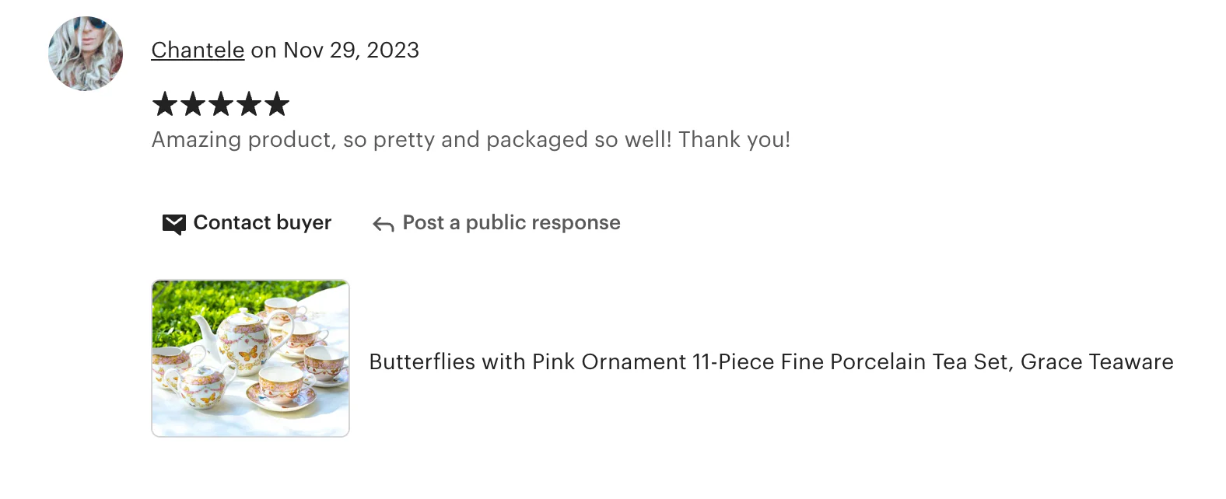Screen dimensions: 1226x499
Task: Select the second star in the rating
Action: click(191, 103)
